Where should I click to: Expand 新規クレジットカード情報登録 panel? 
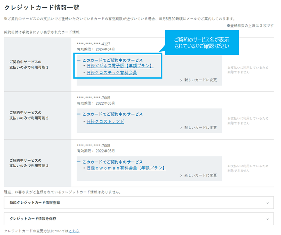[x=139, y=203]
